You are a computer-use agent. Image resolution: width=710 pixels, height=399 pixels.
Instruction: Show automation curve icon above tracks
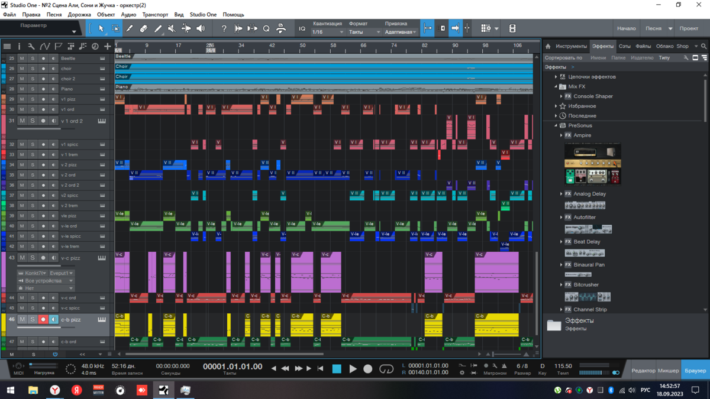click(x=45, y=46)
